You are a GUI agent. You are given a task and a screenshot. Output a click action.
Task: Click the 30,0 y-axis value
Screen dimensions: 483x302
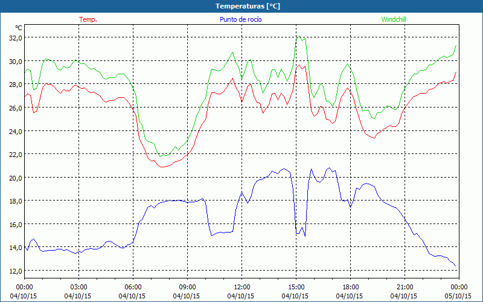point(16,62)
